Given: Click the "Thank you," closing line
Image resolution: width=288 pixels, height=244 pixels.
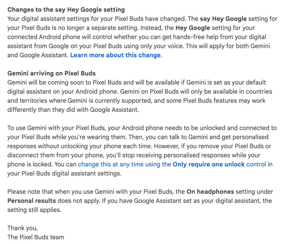Looking at the screenshot, I should tap(22, 228).
